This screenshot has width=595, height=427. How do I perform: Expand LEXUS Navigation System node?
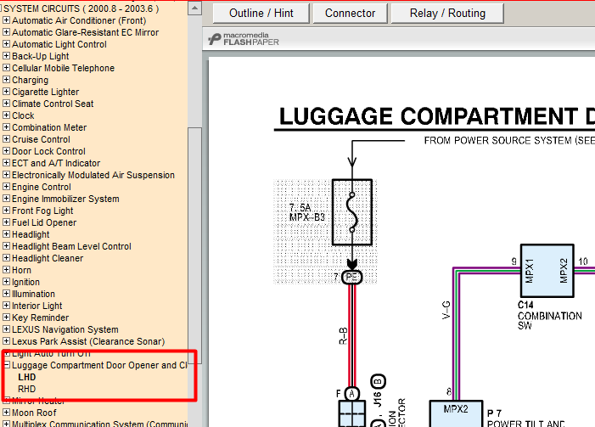(x=6, y=329)
